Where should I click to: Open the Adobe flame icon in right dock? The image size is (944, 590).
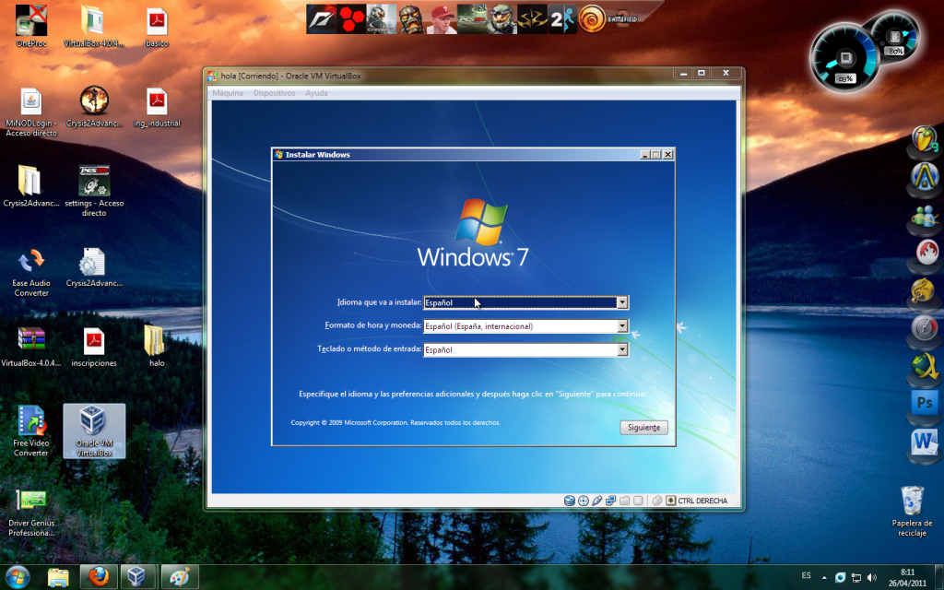(925, 254)
